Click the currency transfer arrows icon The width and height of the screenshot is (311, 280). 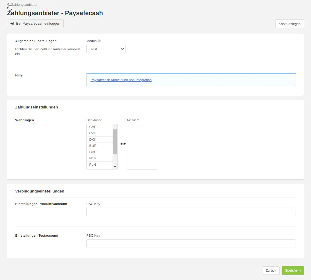click(123, 144)
